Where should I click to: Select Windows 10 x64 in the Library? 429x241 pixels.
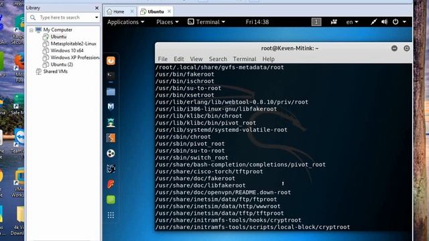tap(67, 51)
